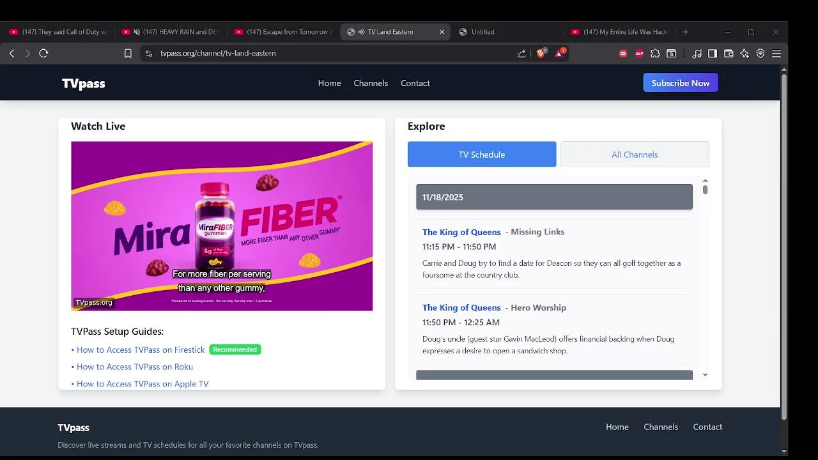Click the Subscribe Now button
The width and height of the screenshot is (818, 460).
pyautogui.click(x=681, y=83)
